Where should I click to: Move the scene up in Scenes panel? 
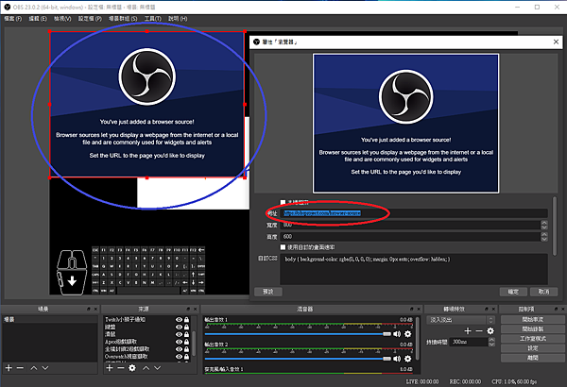(x=34, y=368)
